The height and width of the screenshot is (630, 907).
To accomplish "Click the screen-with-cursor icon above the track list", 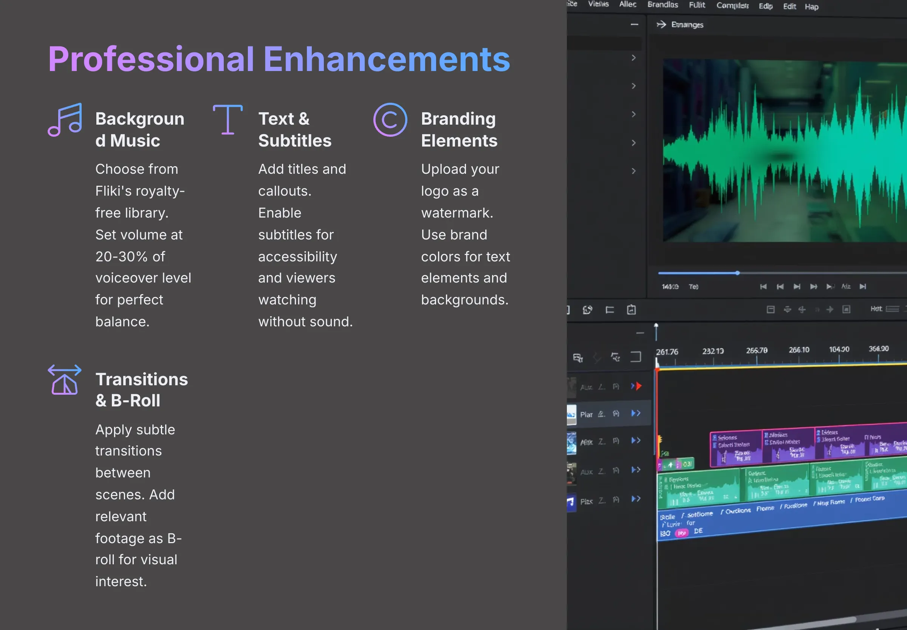I will [x=578, y=358].
